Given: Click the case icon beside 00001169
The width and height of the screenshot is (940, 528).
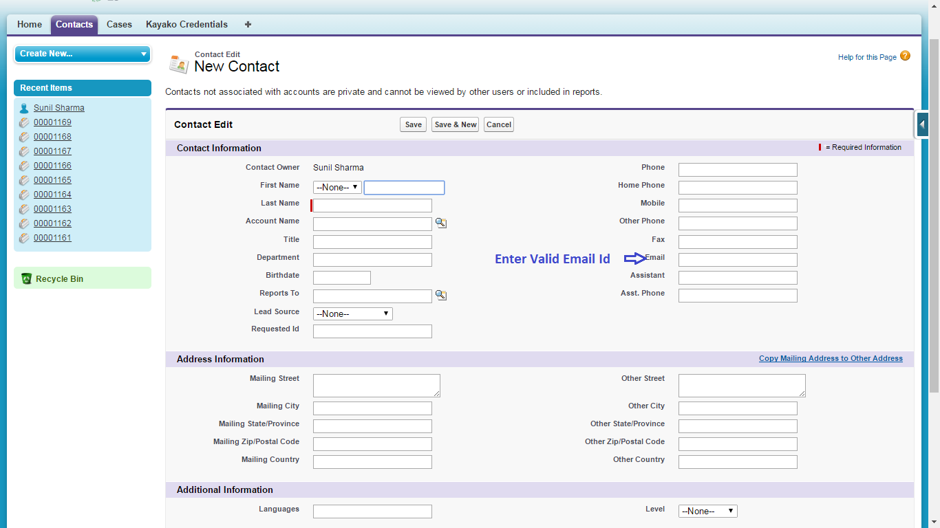Looking at the screenshot, I should click(x=24, y=122).
